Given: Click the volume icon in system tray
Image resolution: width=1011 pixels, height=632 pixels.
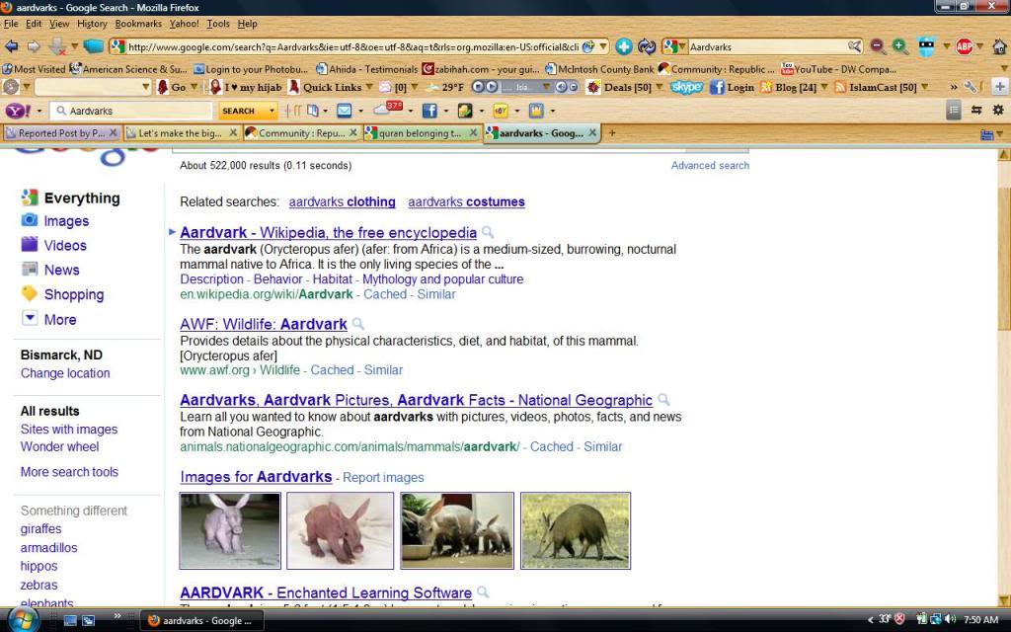Looking at the screenshot, I should coord(949,620).
